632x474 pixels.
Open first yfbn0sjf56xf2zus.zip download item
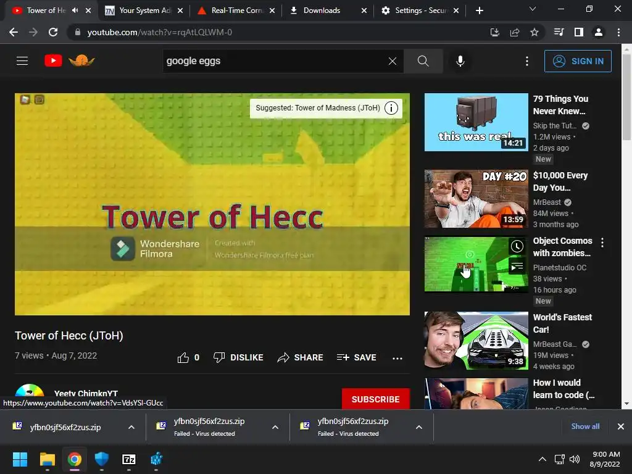tap(64, 427)
